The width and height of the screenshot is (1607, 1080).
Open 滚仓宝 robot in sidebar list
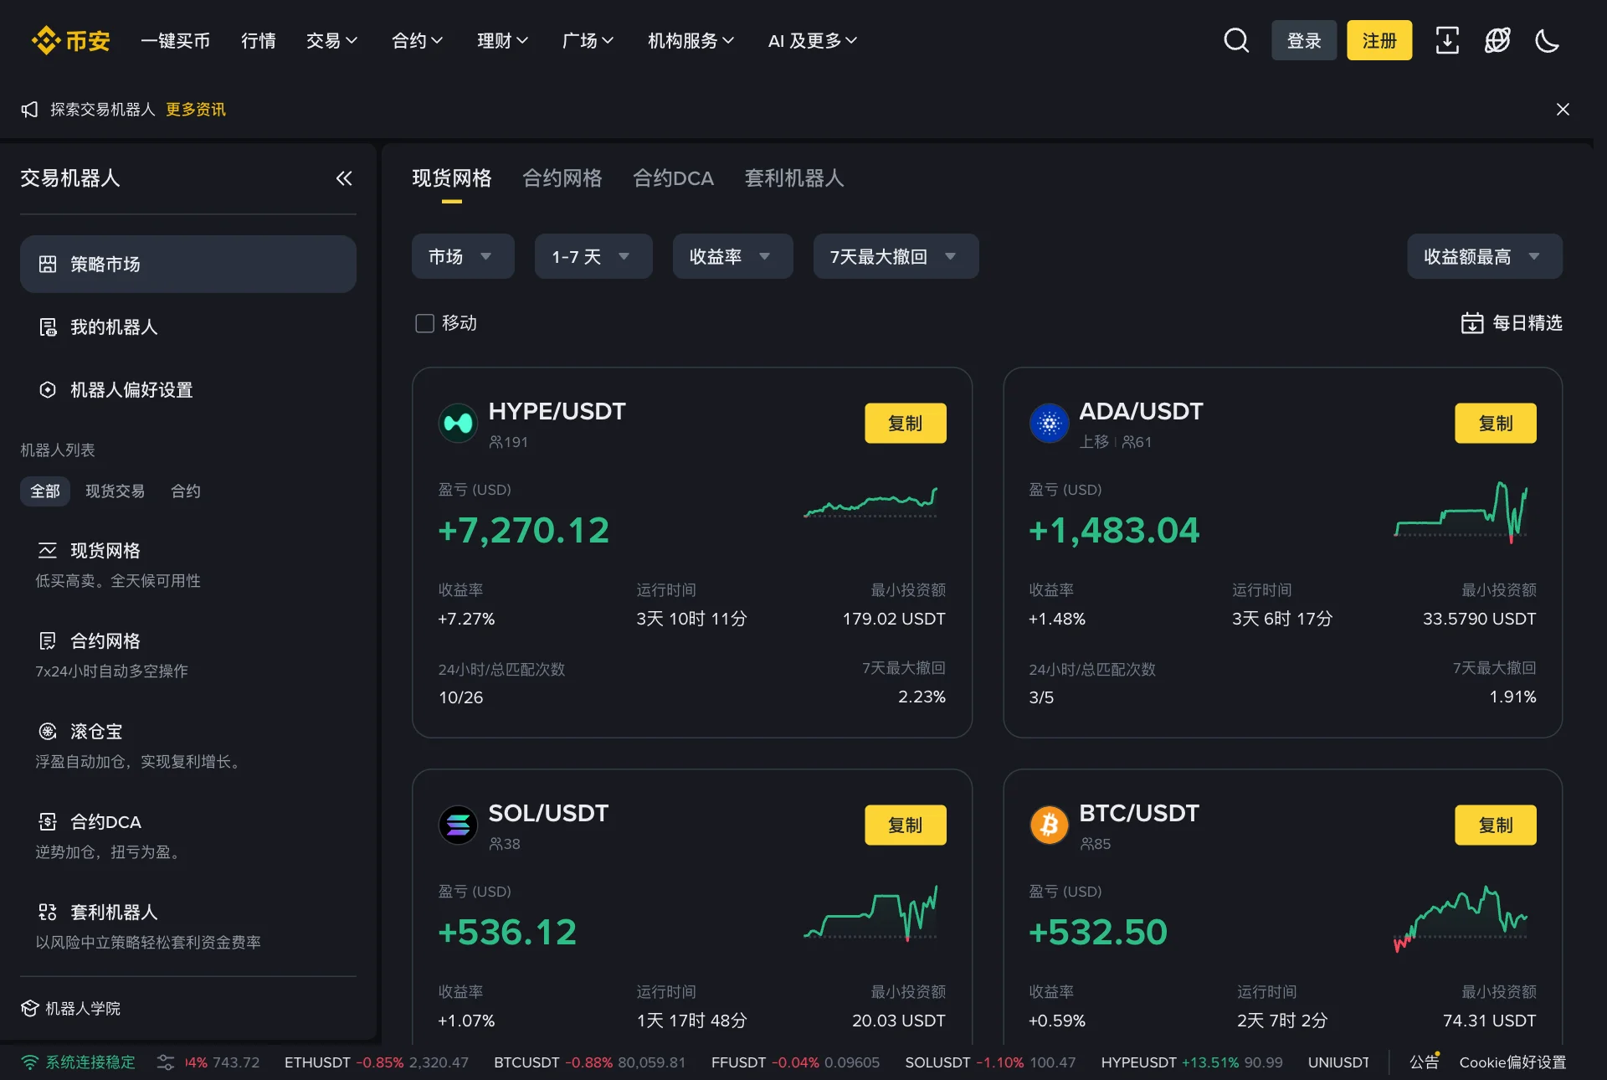pos(188,745)
